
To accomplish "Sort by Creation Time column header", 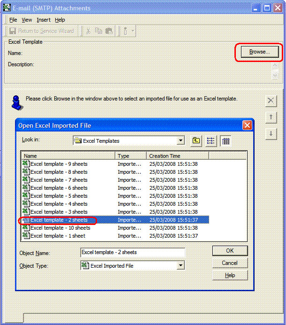I will point(178,156).
